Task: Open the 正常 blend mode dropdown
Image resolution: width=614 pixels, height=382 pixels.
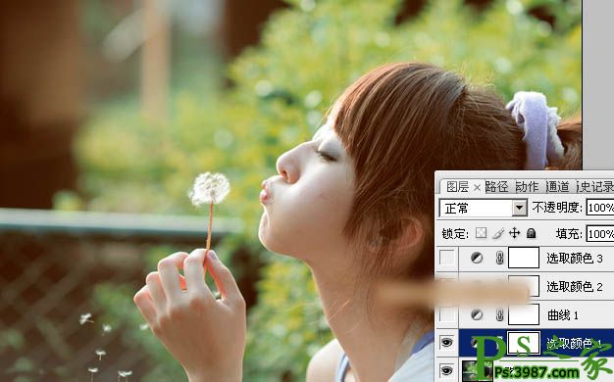Action: (484, 208)
